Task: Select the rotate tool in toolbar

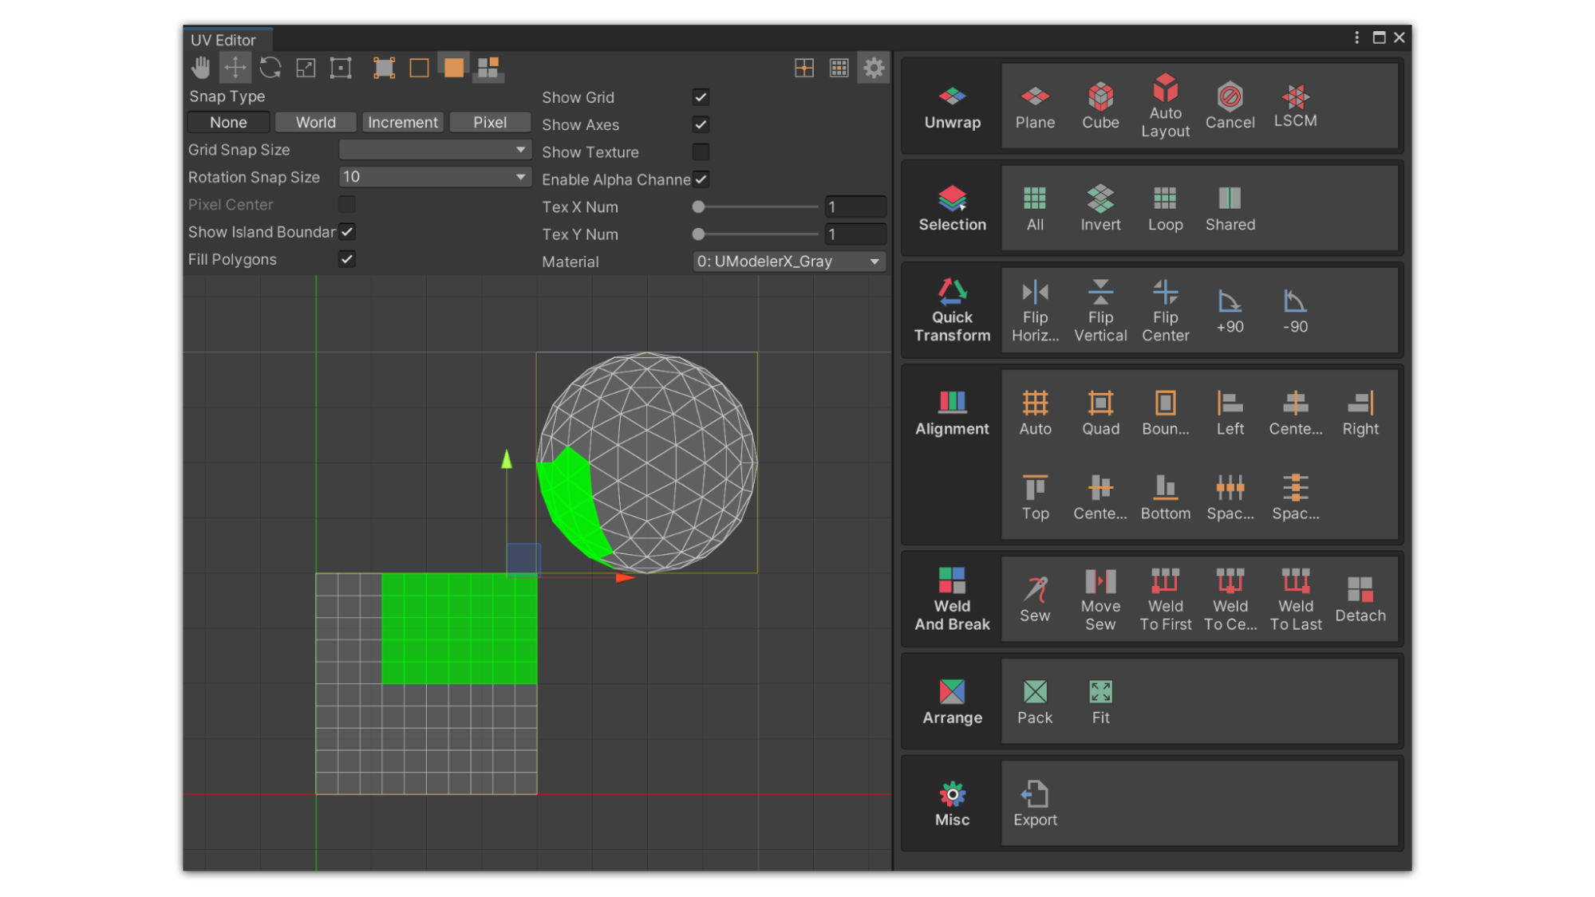Action: pyautogui.click(x=270, y=68)
